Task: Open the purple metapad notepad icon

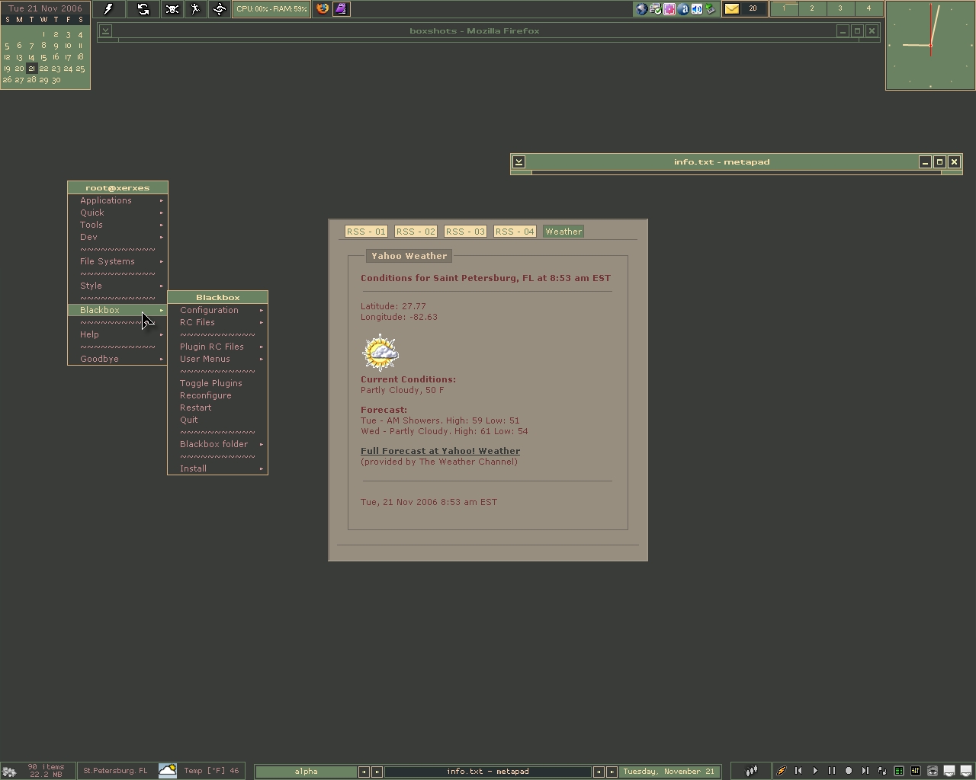Action: (341, 9)
